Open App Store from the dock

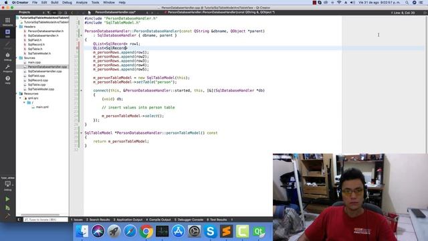tap(179, 232)
